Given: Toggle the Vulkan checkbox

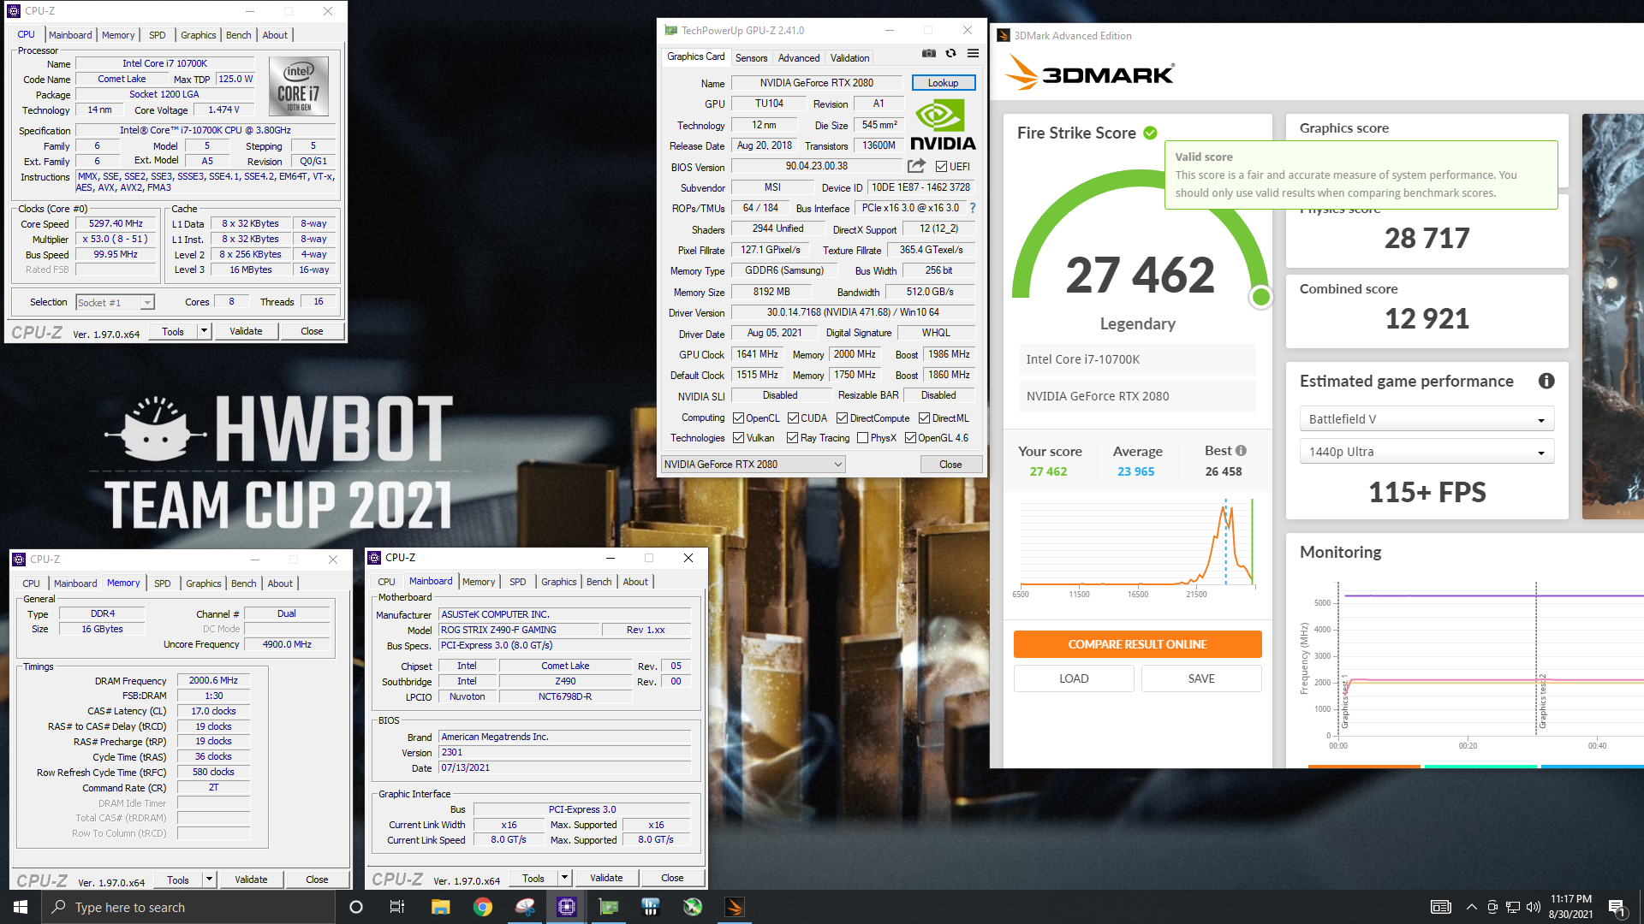Looking at the screenshot, I should tap(738, 438).
